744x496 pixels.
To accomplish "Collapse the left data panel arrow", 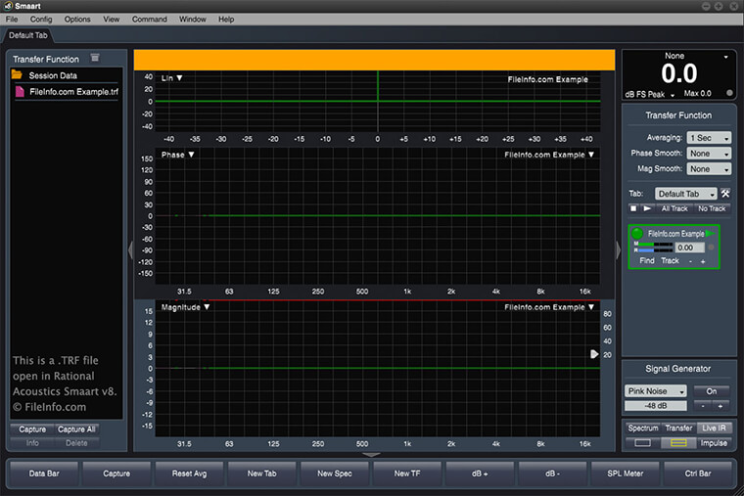I will 130,249.
